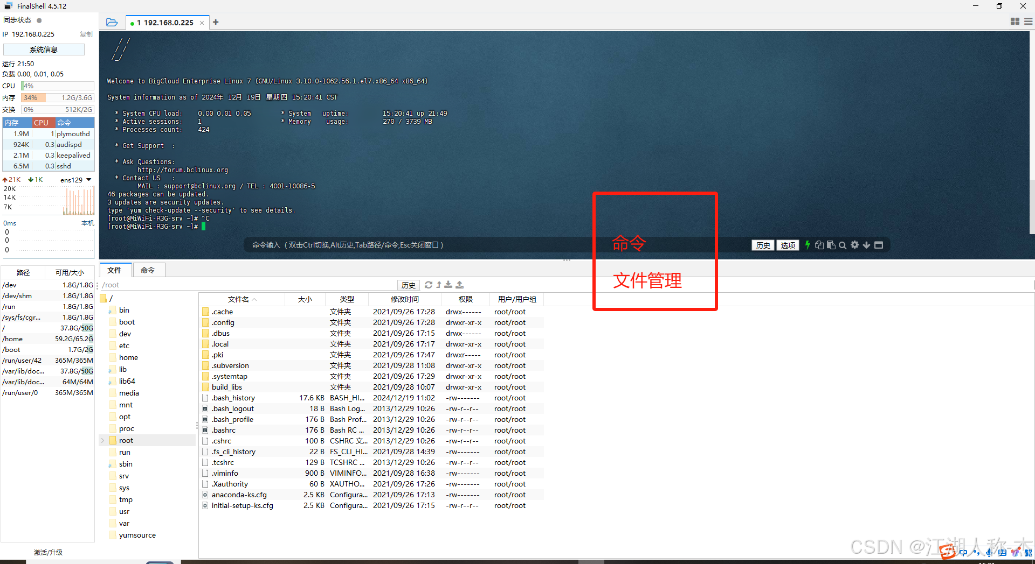Open command bar 选项 button
The height and width of the screenshot is (564, 1035).
[x=788, y=245]
